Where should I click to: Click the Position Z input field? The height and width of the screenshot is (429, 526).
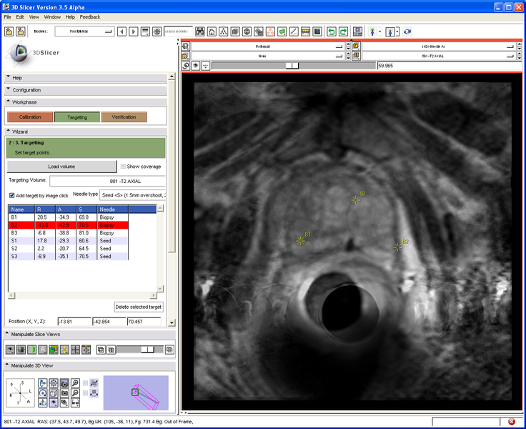pos(144,322)
